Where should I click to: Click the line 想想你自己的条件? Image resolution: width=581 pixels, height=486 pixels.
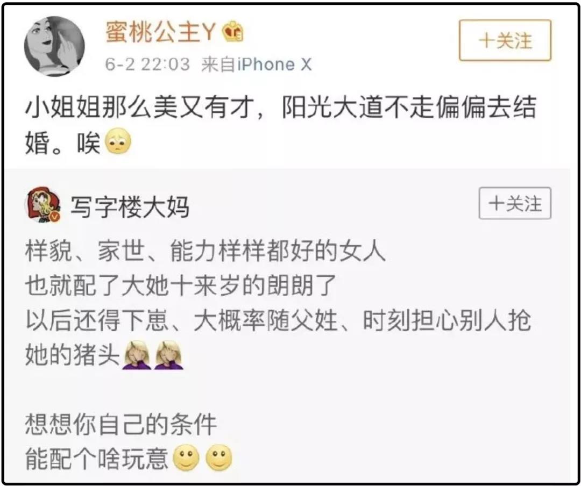pos(121,424)
